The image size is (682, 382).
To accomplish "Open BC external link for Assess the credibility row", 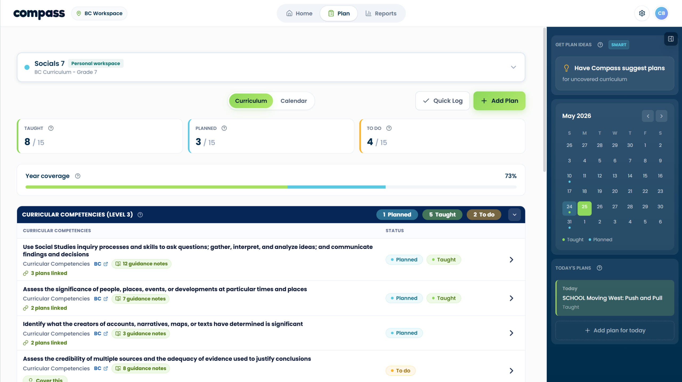I will click(101, 368).
